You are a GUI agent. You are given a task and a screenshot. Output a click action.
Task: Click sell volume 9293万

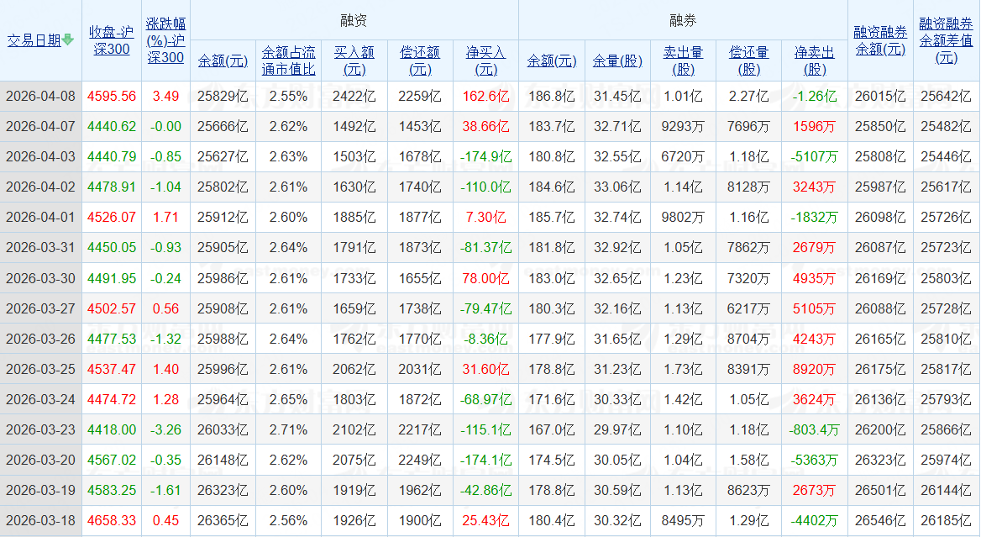[x=683, y=126]
